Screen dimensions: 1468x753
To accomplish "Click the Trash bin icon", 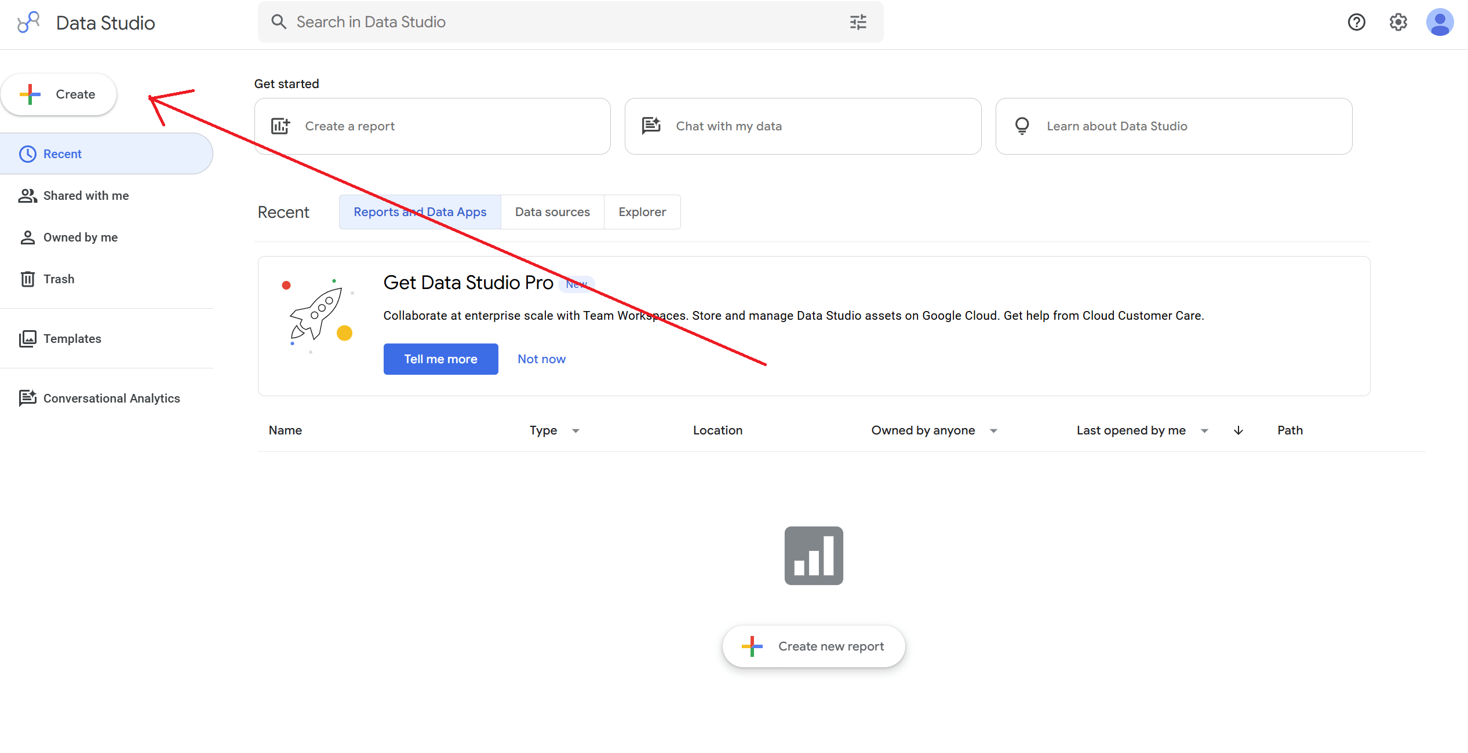I will pos(28,279).
